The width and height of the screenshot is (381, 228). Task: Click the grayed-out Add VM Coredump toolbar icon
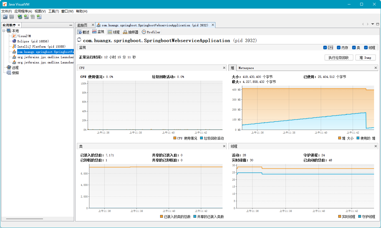[x=33, y=17]
